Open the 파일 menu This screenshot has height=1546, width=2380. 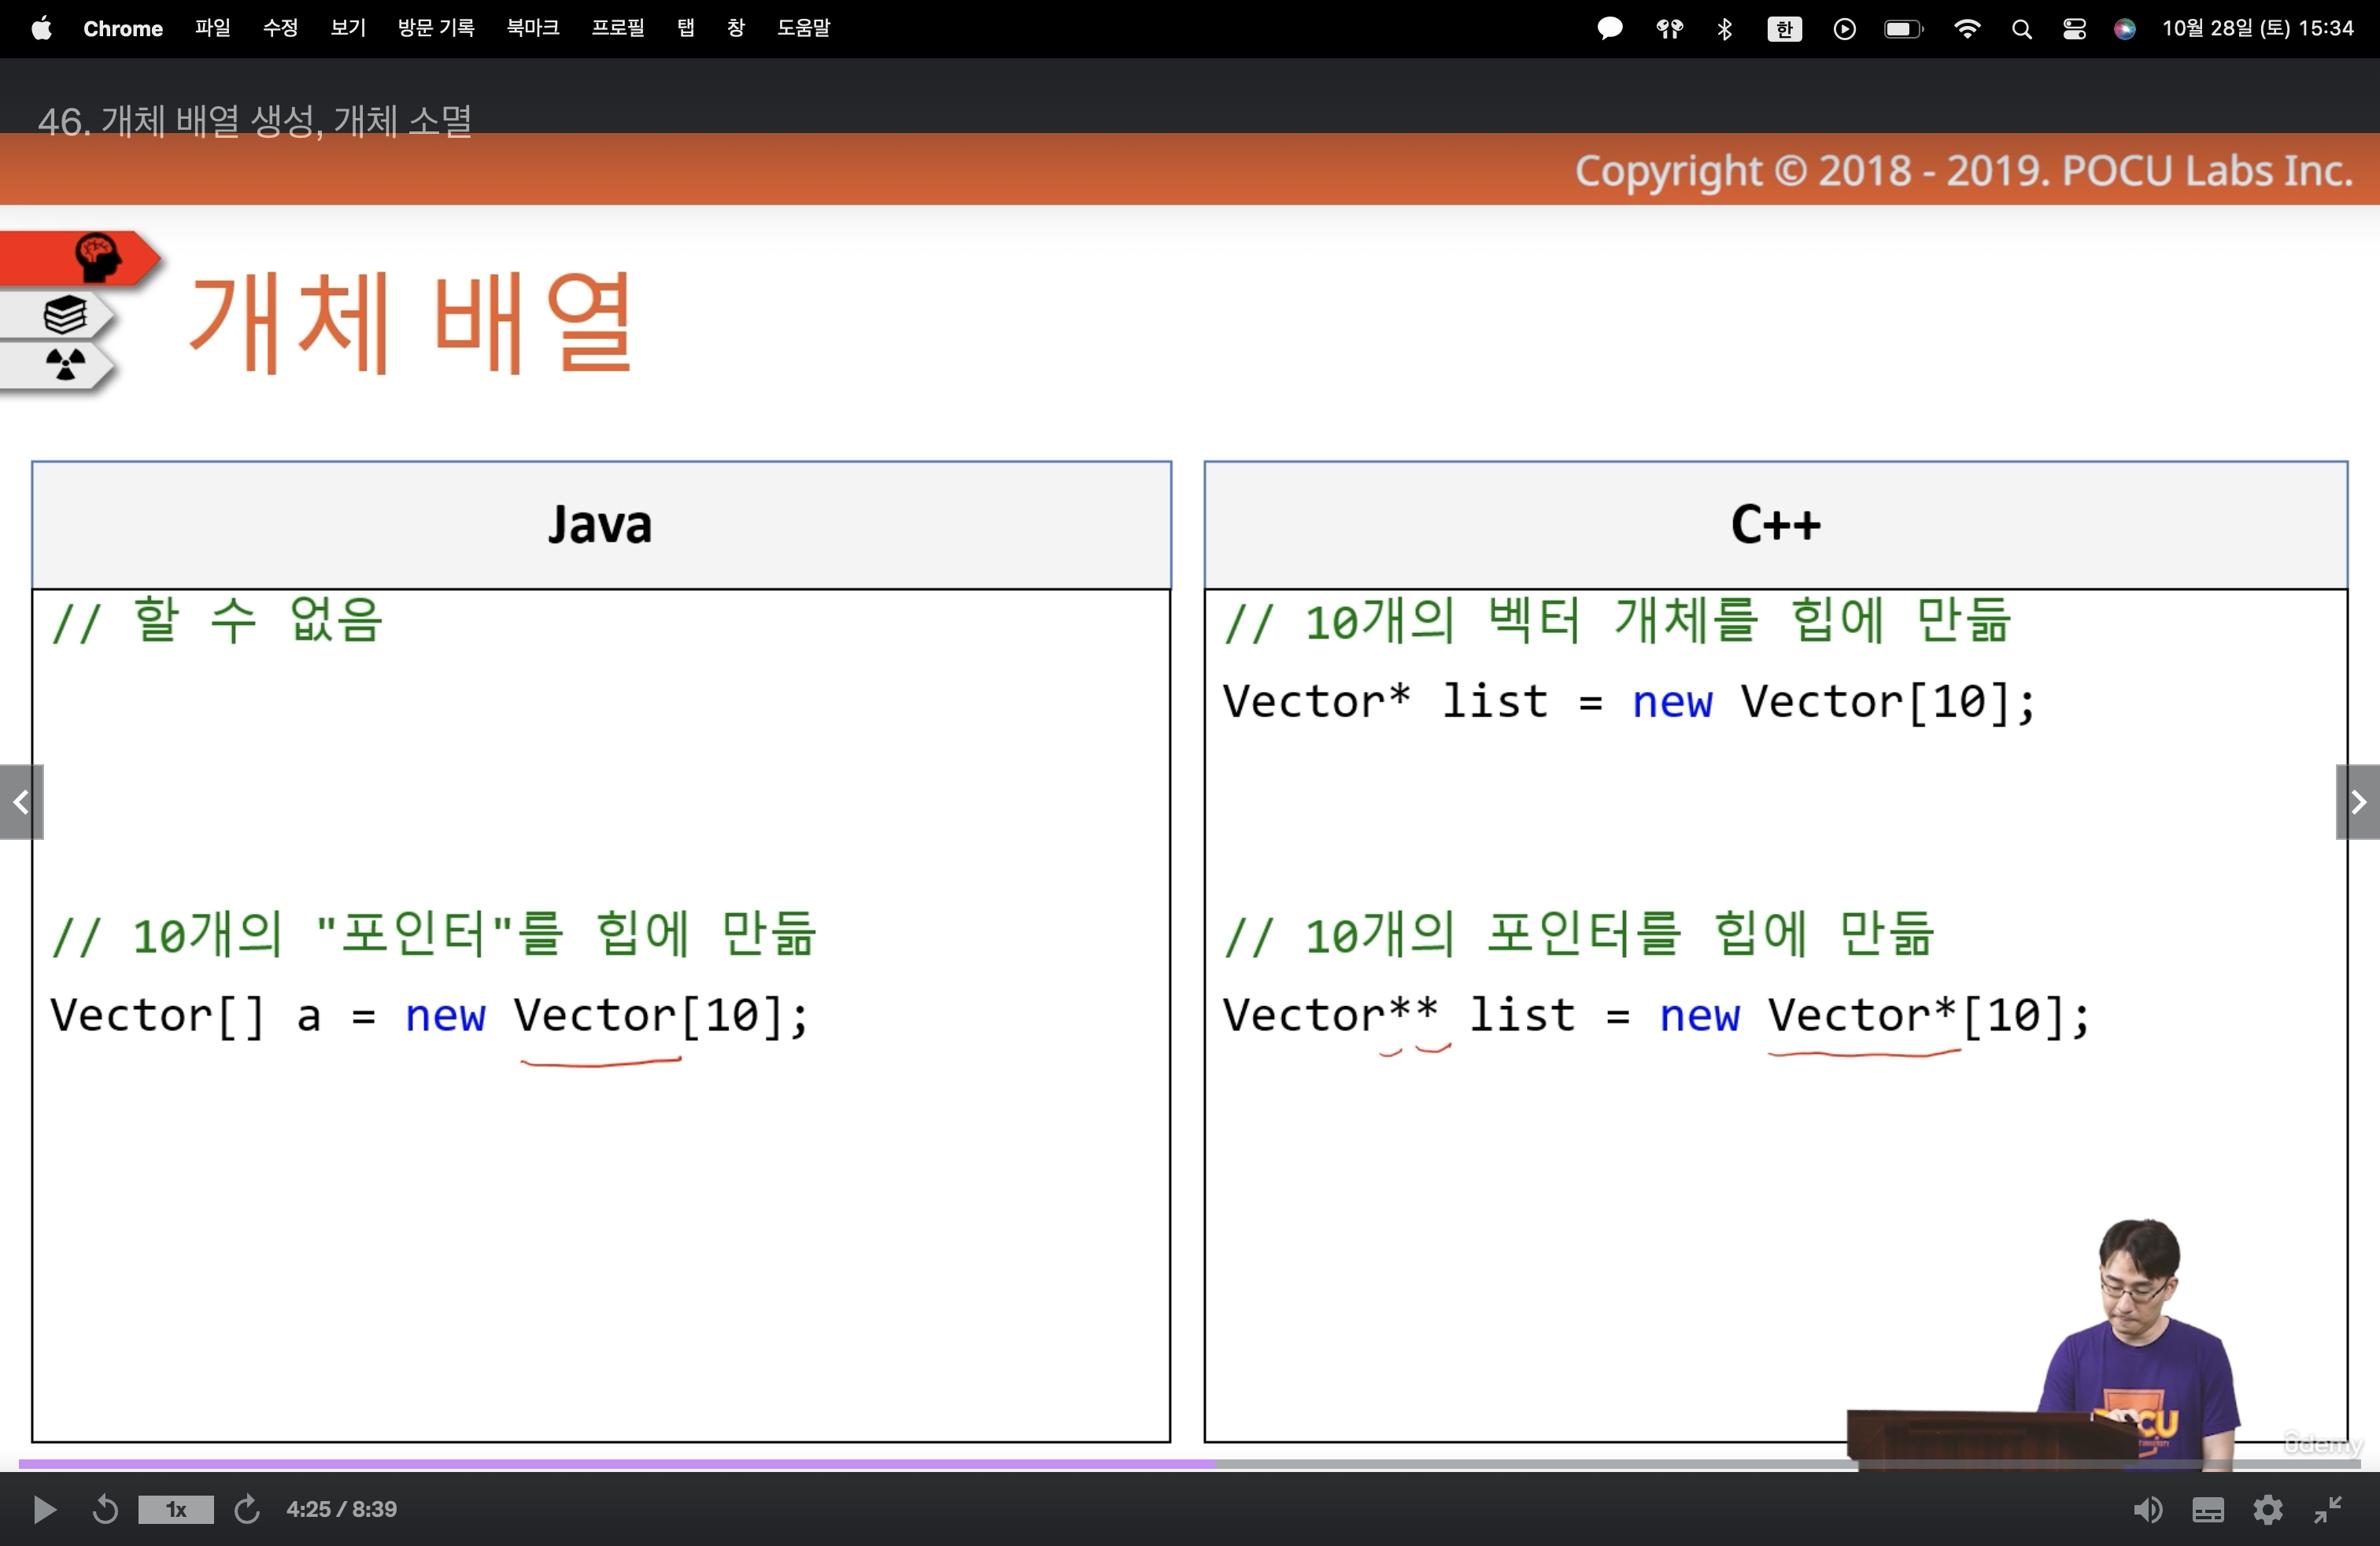click(x=212, y=28)
